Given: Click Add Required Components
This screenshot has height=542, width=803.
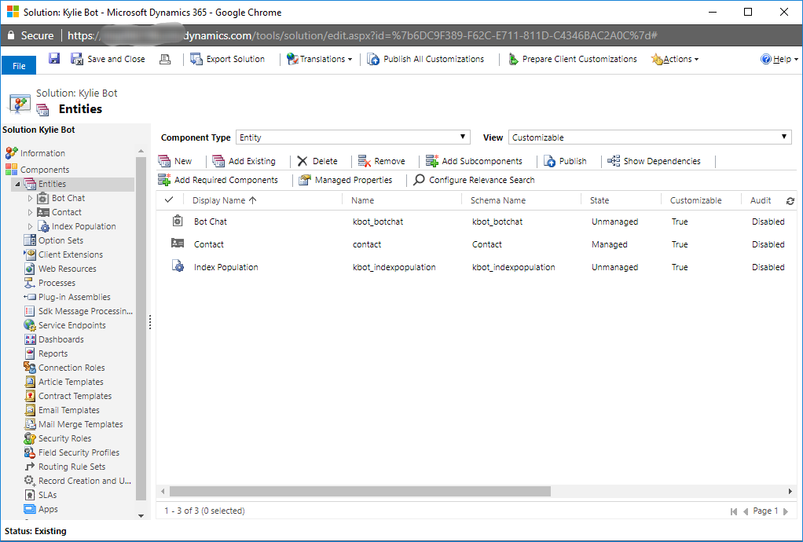Looking at the screenshot, I should pyautogui.click(x=218, y=180).
